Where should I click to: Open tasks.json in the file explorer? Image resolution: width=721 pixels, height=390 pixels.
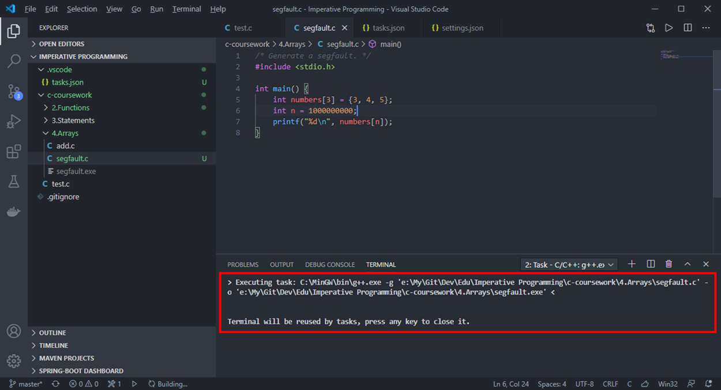pos(122,82)
